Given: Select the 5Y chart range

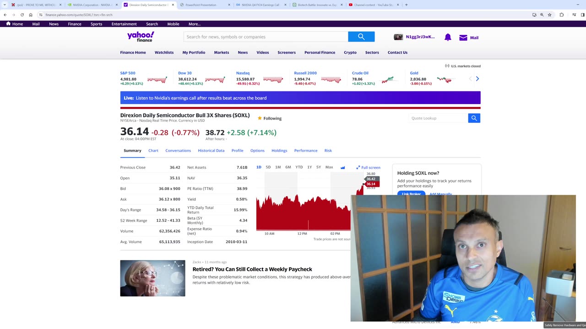Looking at the screenshot, I should (x=319, y=167).
